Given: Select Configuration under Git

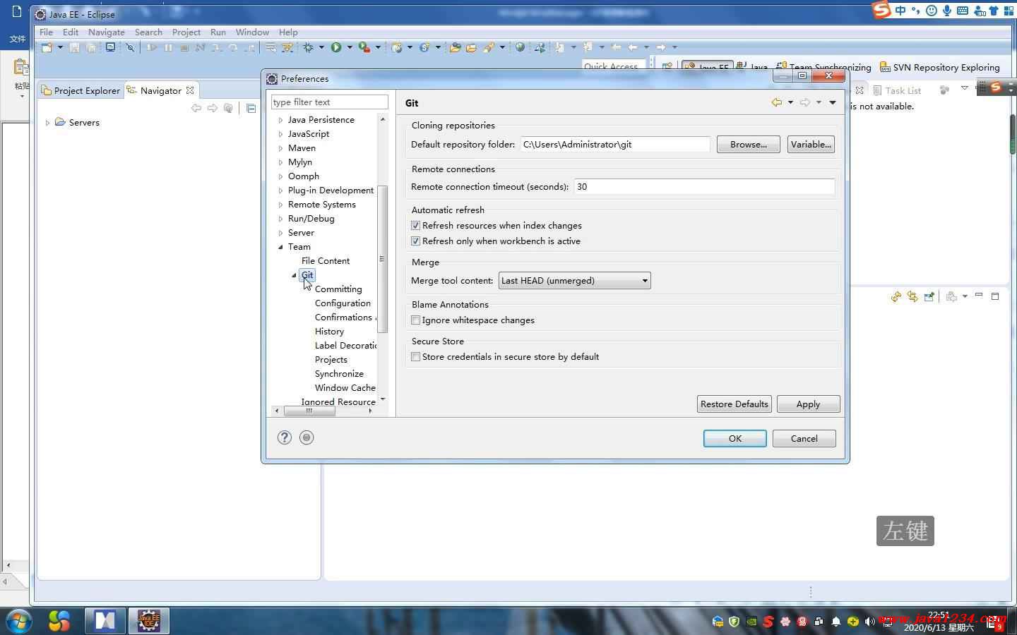Looking at the screenshot, I should (343, 303).
